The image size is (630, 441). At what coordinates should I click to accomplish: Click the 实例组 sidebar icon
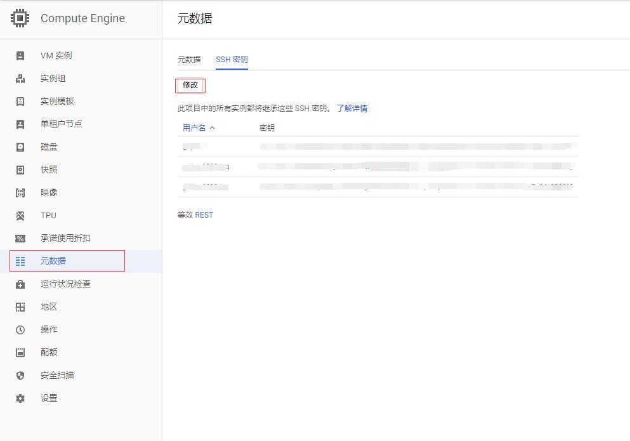pyautogui.click(x=20, y=79)
